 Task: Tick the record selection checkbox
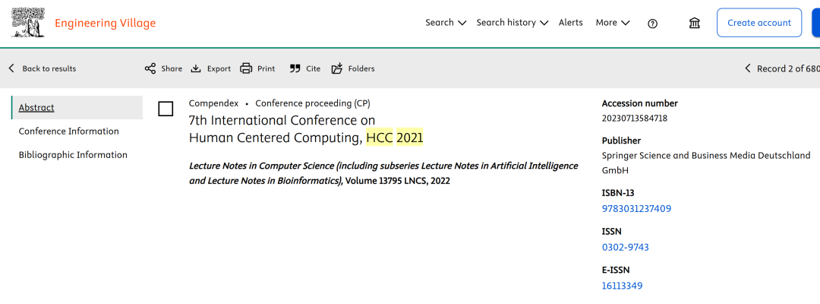(166, 109)
